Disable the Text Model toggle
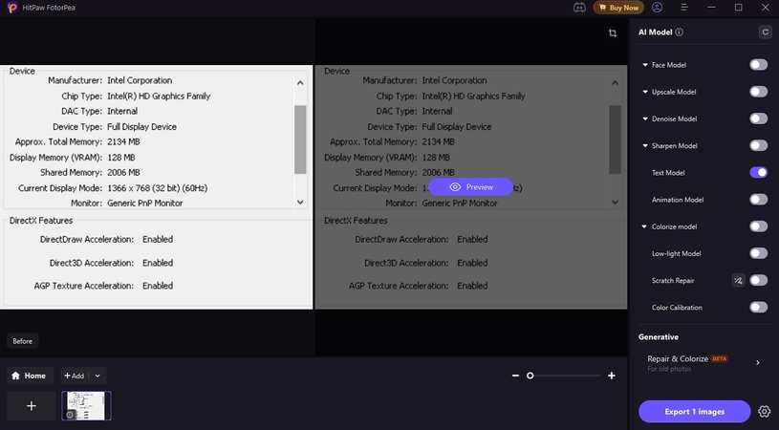 point(758,173)
